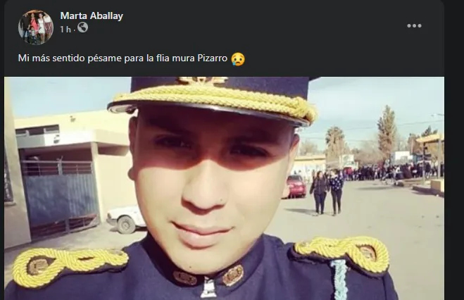Open the three-dot post options menu
Viewport: 464px width, 300px height.
pyautogui.click(x=414, y=26)
